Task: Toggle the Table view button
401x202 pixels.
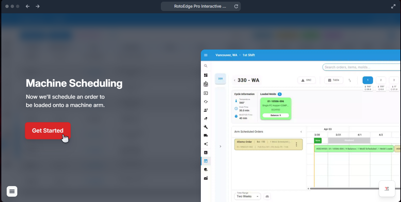Action: 333,80
